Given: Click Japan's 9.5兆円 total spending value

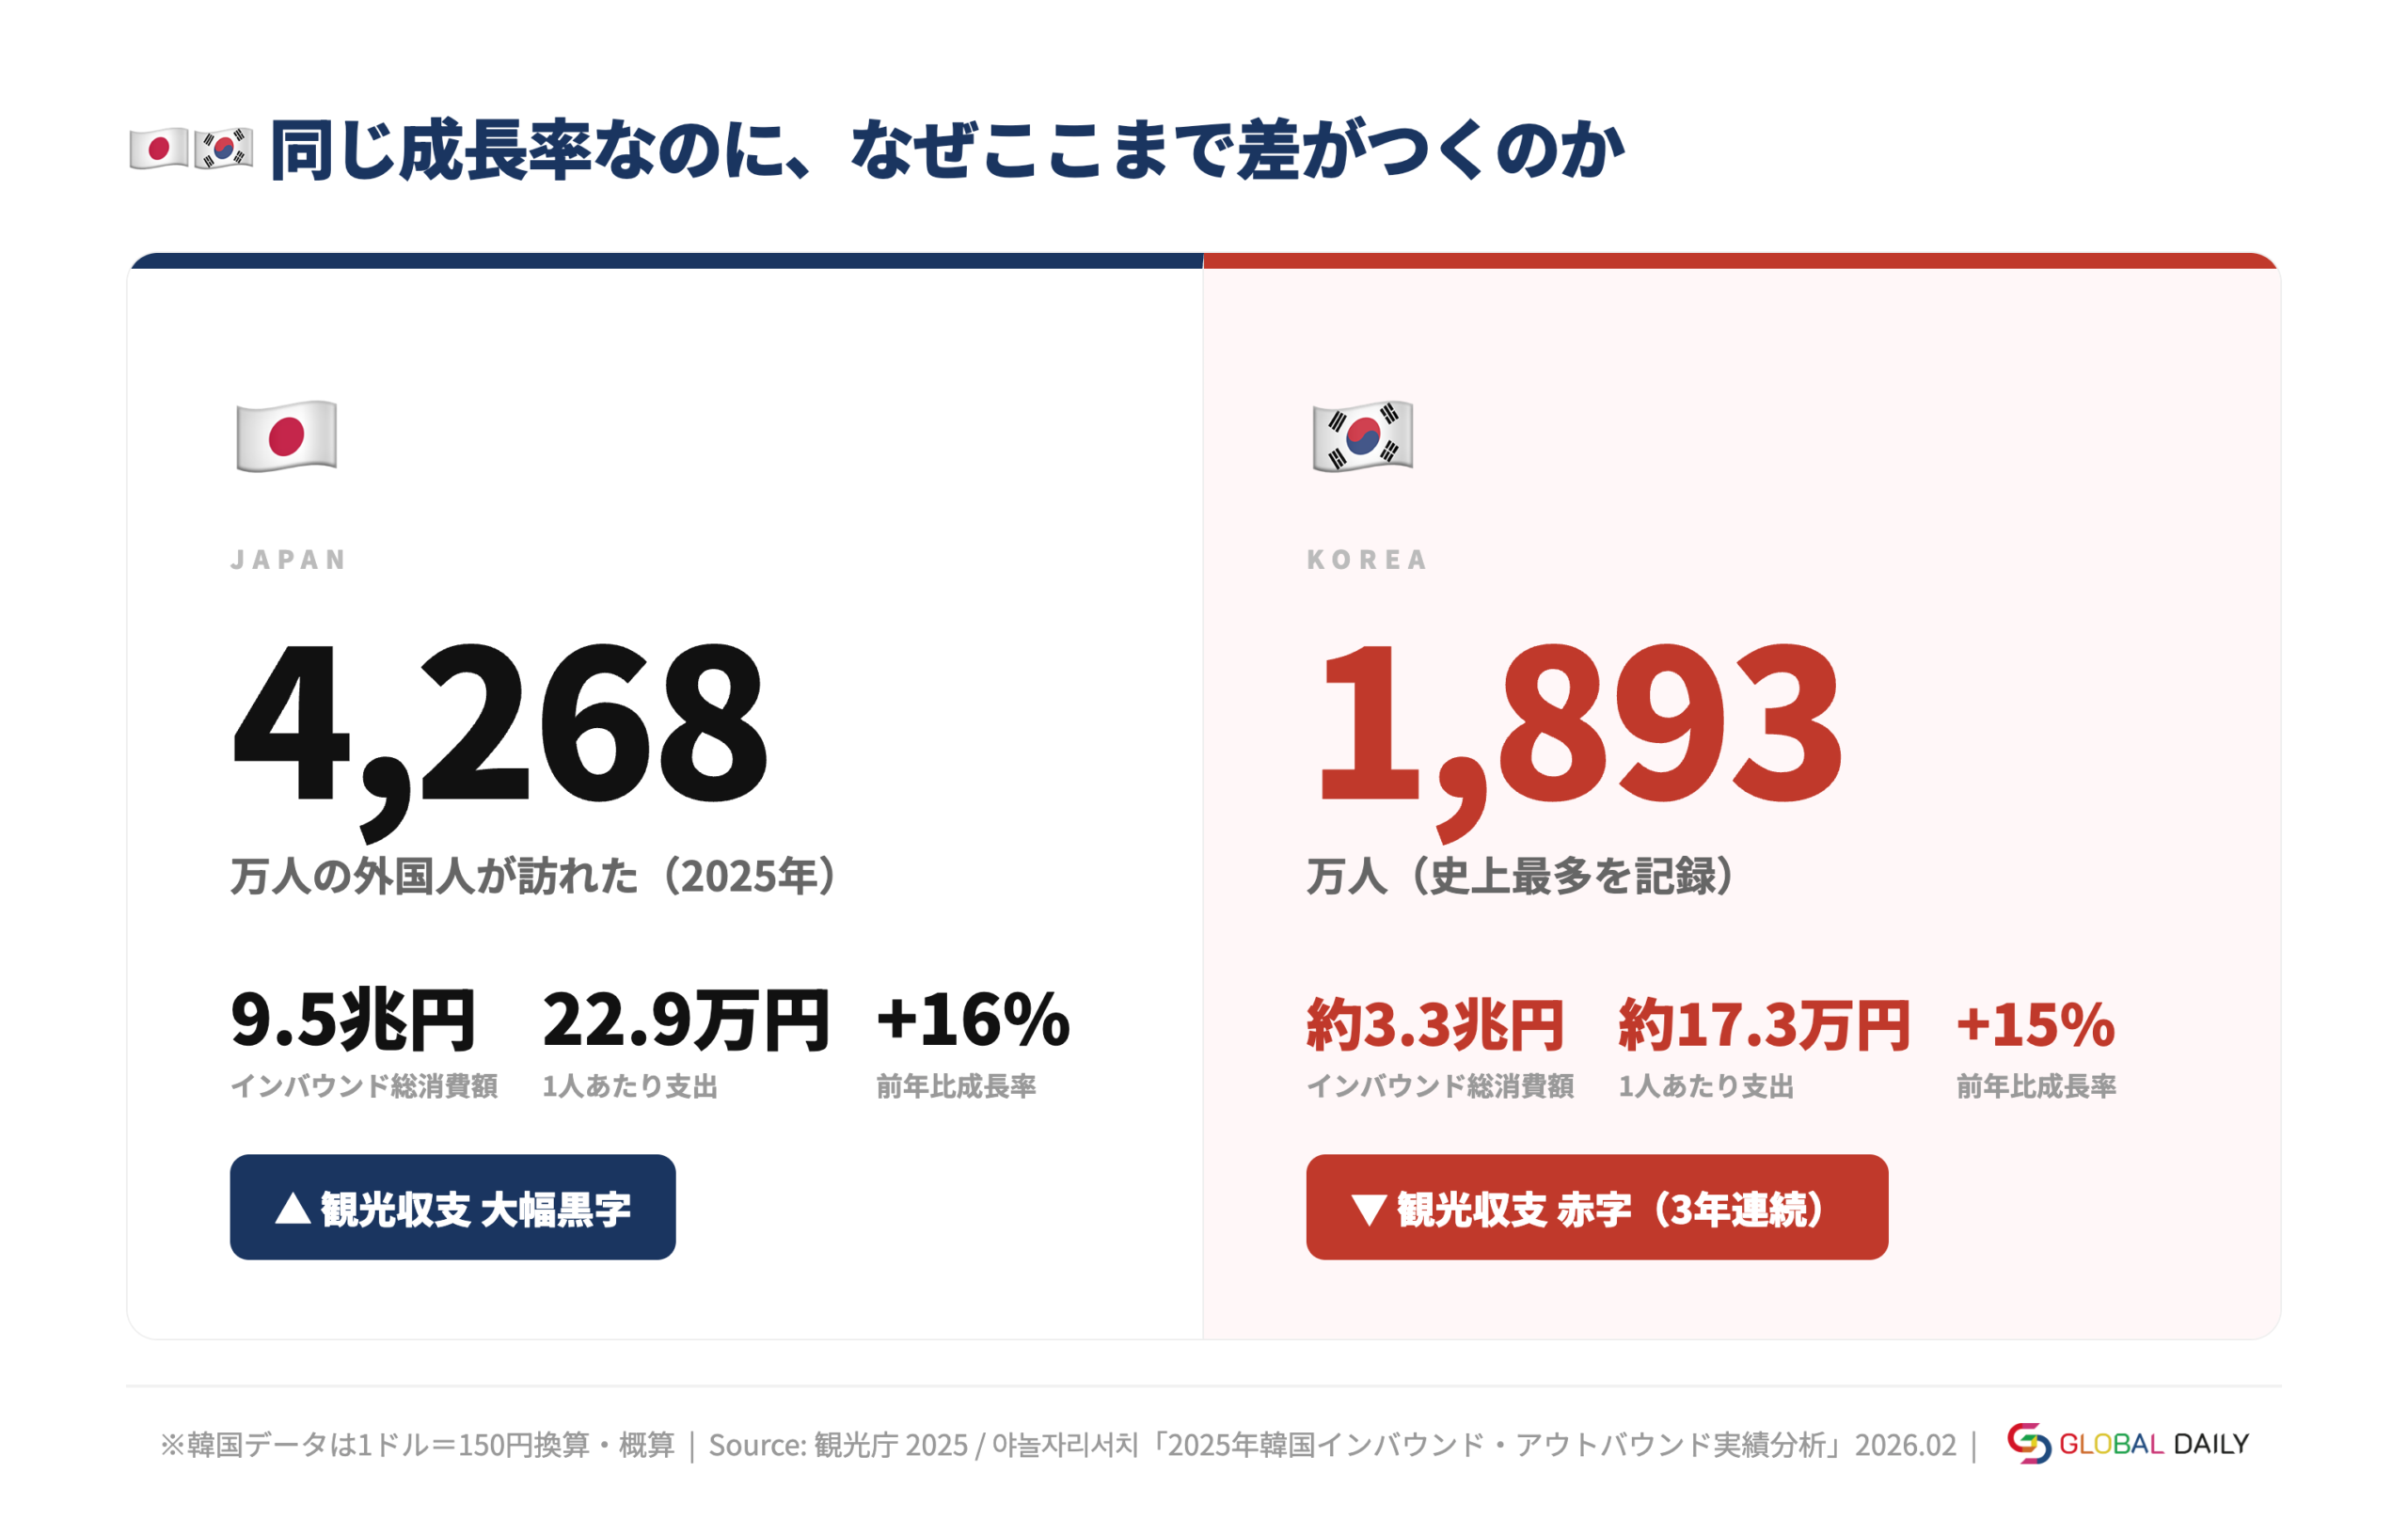Looking at the screenshot, I should [x=352, y=1020].
